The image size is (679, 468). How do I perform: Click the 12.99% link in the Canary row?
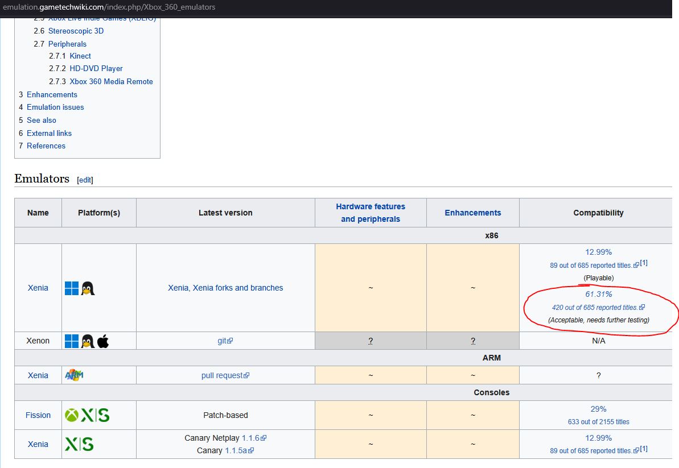tap(598, 438)
